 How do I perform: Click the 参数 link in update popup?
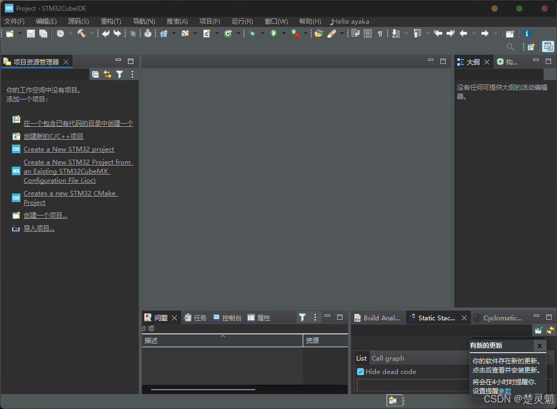coord(505,391)
